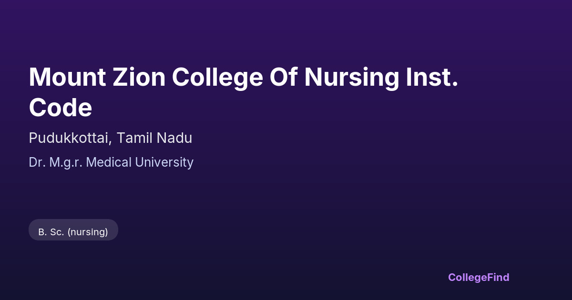Click "College" part of the CollegeFind logo

(468, 277)
